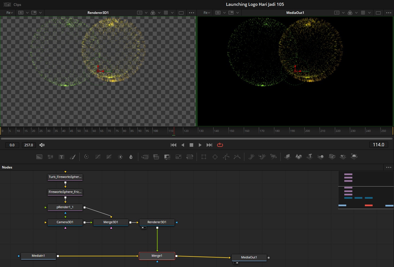Toggle color channels display in the Renderer3D1 viewer
Screen dimensions: 394x267
[153, 13]
